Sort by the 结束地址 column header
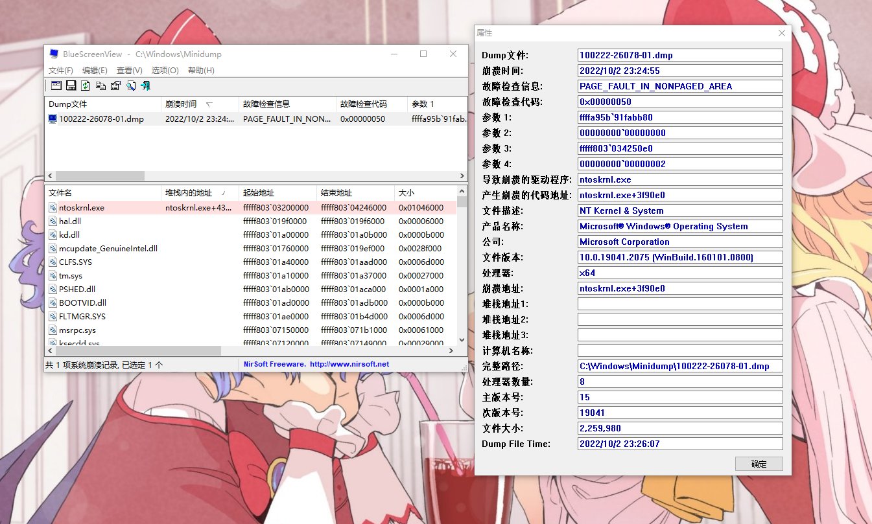 click(355, 193)
